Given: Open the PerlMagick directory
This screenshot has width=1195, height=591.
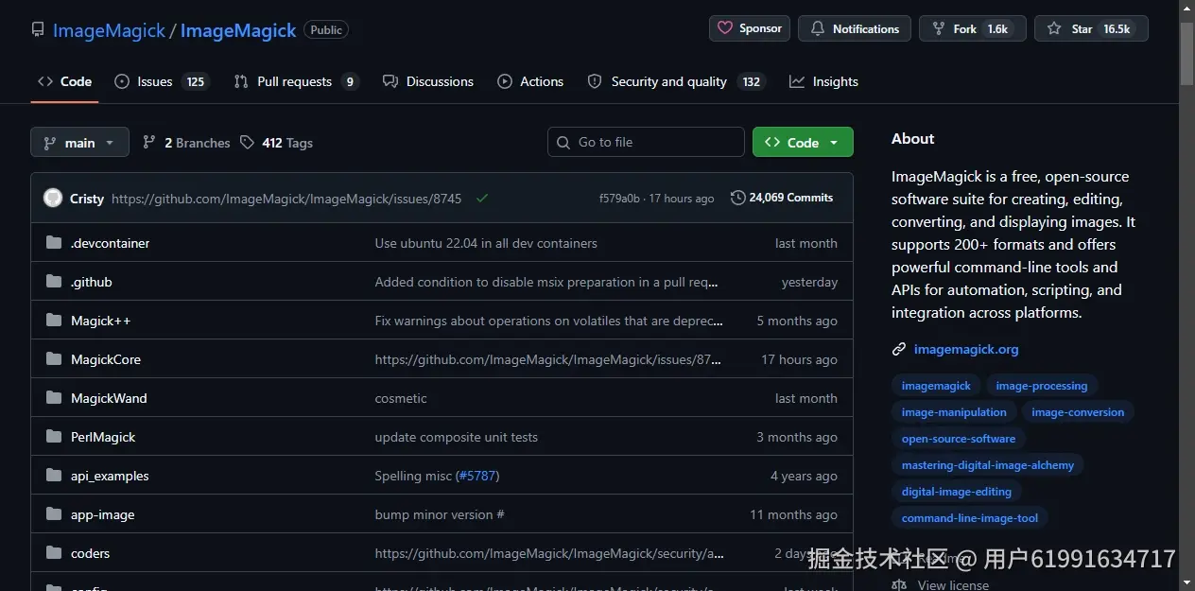Looking at the screenshot, I should tap(103, 437).
